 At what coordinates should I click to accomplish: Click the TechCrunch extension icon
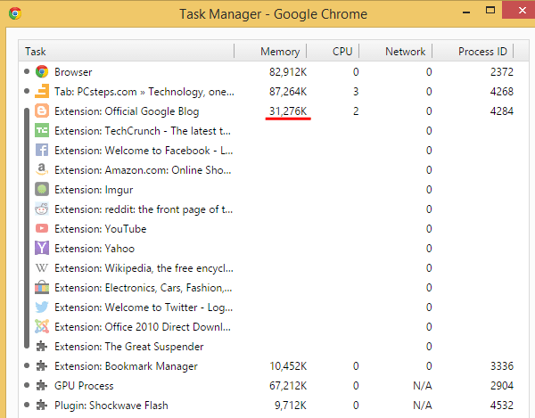click(x=42, y=131)
